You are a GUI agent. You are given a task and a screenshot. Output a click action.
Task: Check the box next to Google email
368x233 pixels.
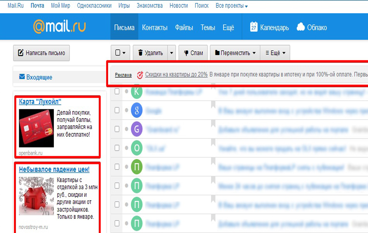[x=117, y=110]
